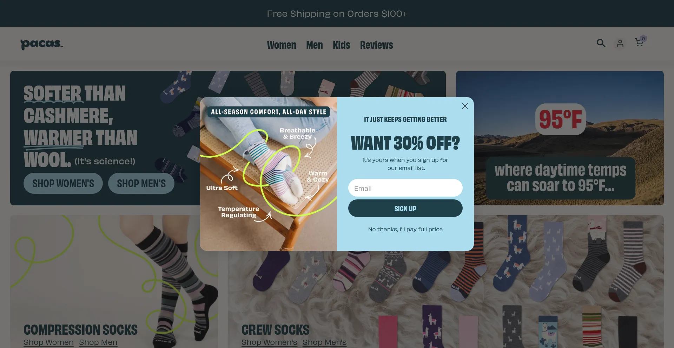Open the Men menu
674x348 pixels.
tap(314, 45)
